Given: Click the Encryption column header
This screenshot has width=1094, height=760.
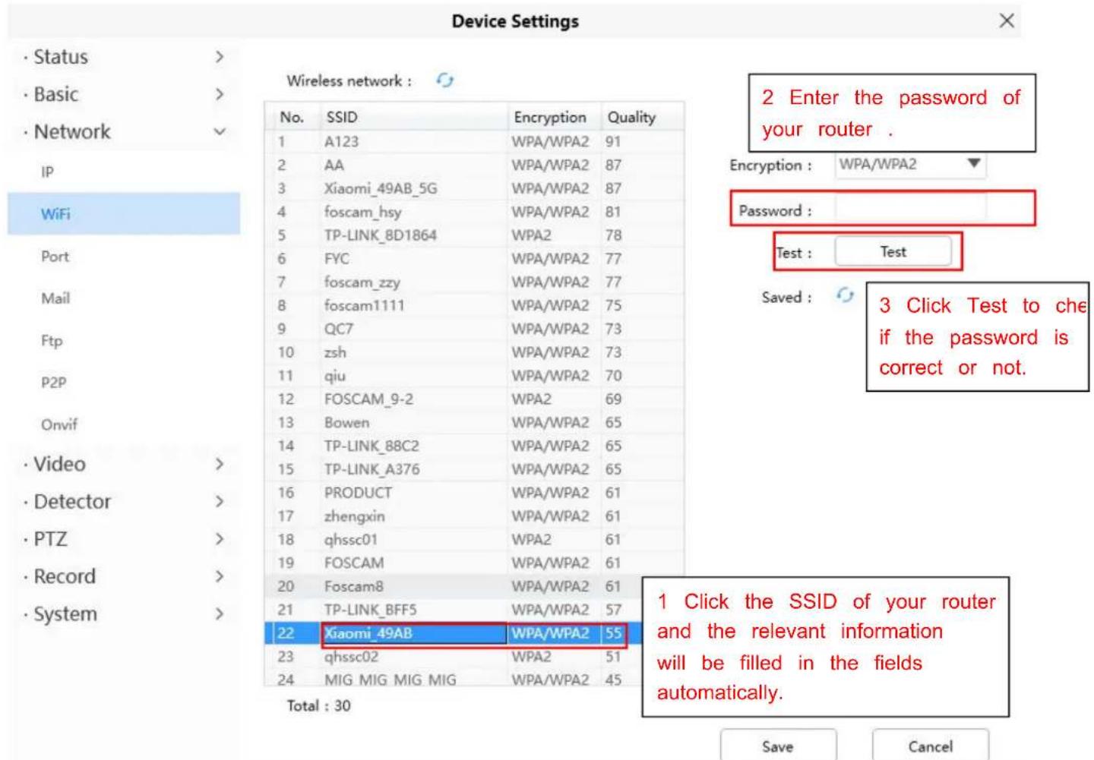Looking at the screenshot, I should tap(555, 117).
